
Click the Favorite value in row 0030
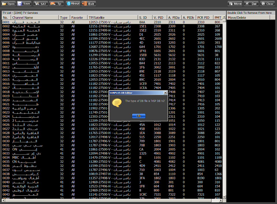click(73, 141)
